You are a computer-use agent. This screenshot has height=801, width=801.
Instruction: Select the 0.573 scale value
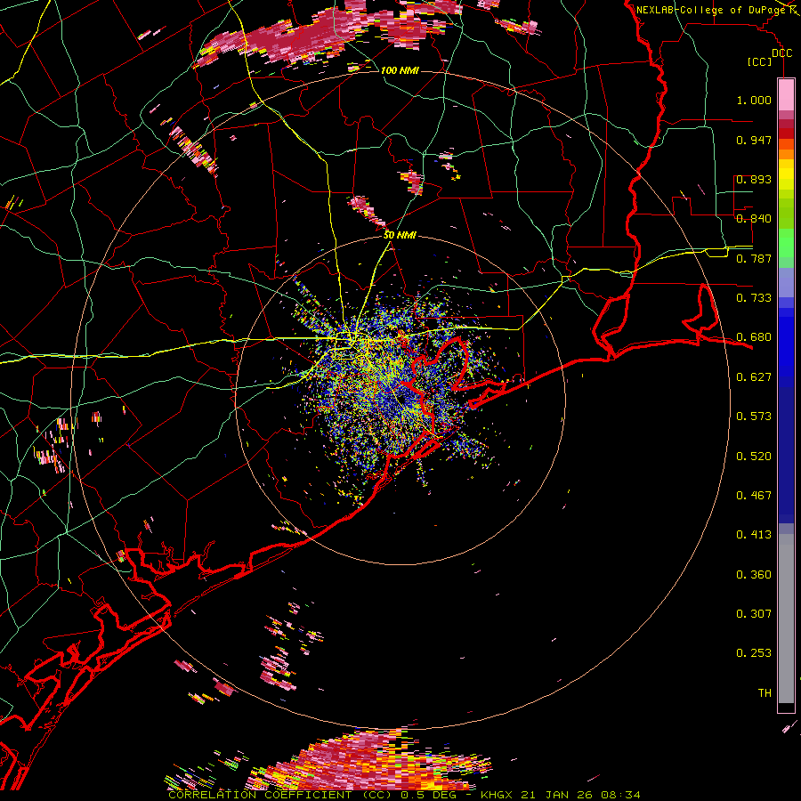tap(754, 417)
